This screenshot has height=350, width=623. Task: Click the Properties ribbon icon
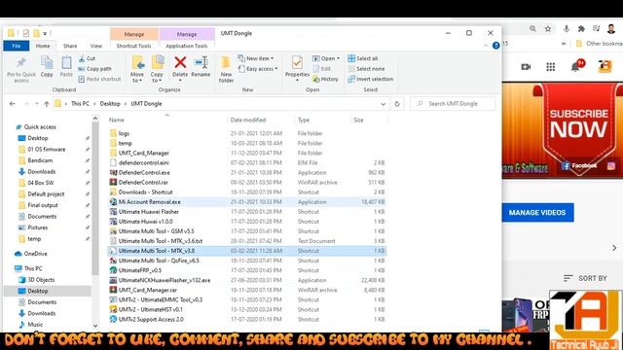(297, 62)
